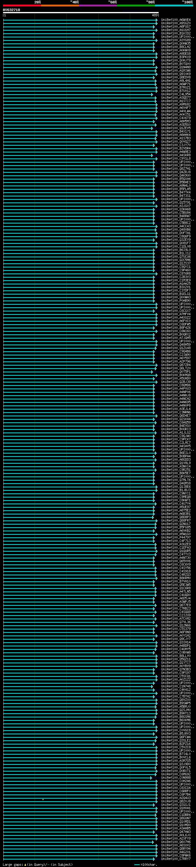196x867 pixels.
Task: Click the white query sequence bar
Action: 81,13
